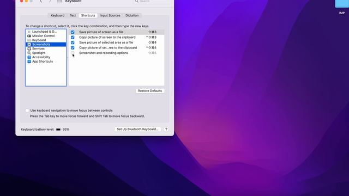Open help with the question mark button

pos(166,129)
